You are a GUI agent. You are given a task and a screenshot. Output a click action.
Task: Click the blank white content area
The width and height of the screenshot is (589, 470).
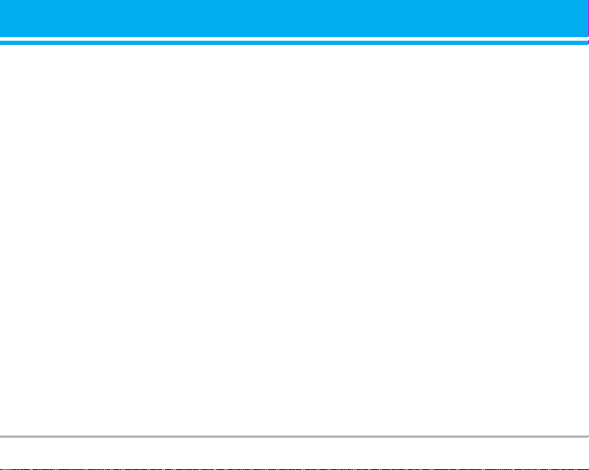(x=294, y=241)
